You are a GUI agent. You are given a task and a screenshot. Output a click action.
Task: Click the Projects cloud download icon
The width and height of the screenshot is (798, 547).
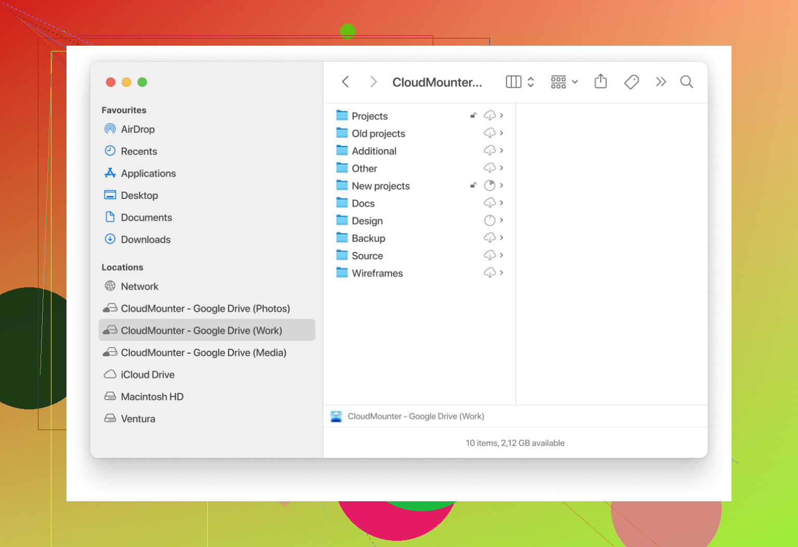[489, 115]
